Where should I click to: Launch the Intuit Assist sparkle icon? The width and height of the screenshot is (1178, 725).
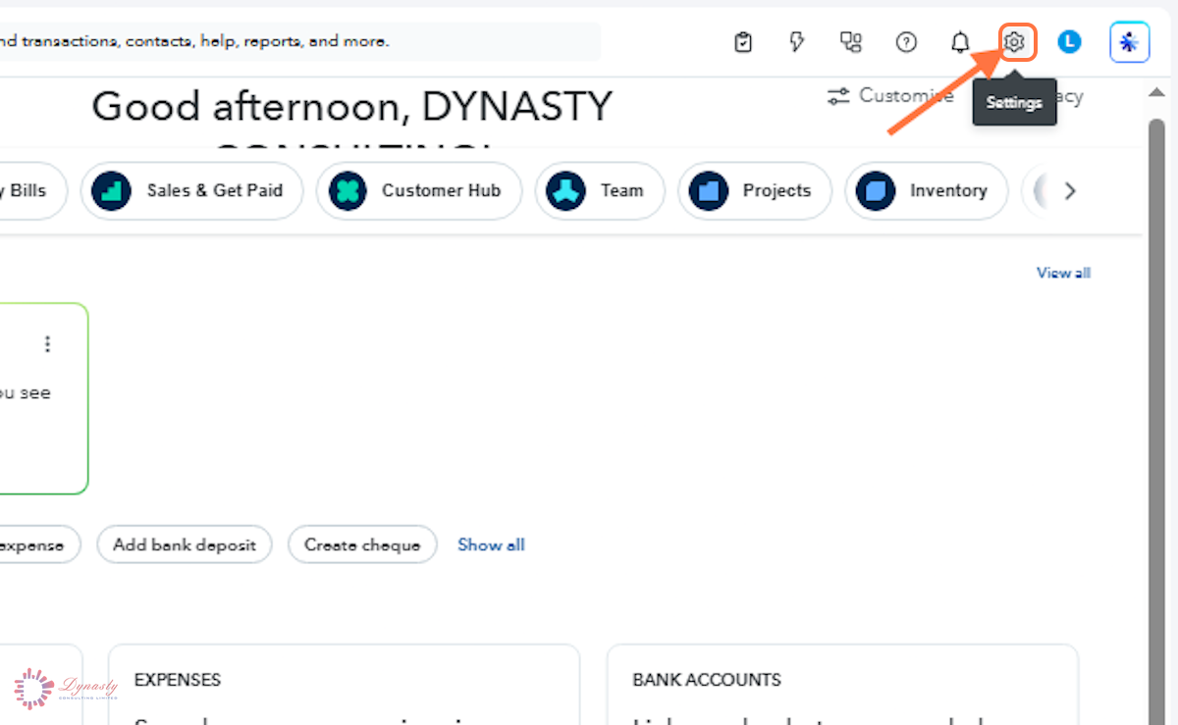tap(1130, 42)
